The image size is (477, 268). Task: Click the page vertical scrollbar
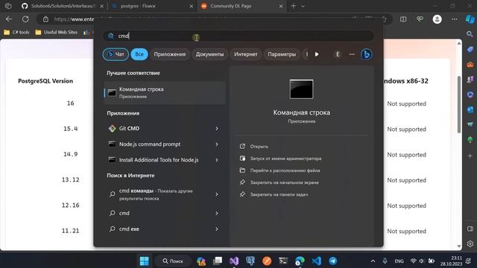459,105
